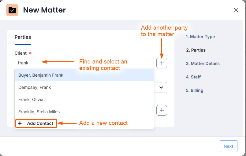
Task: Close the New Matter dialog
Action: coord(236,10)
